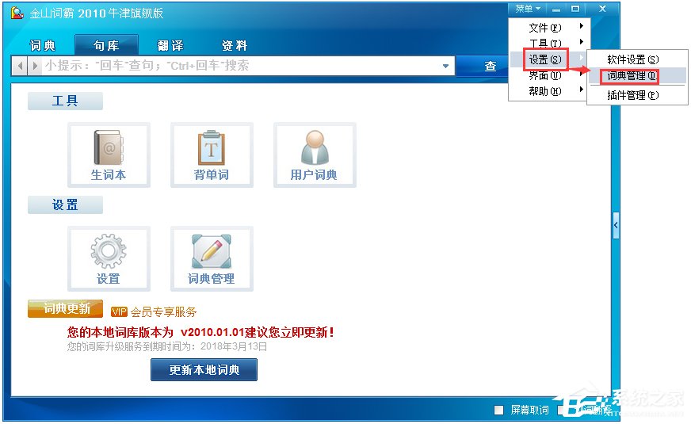Expand the side panel collapse arrow
The image size is (691, 424).
[x=616, y=225]
